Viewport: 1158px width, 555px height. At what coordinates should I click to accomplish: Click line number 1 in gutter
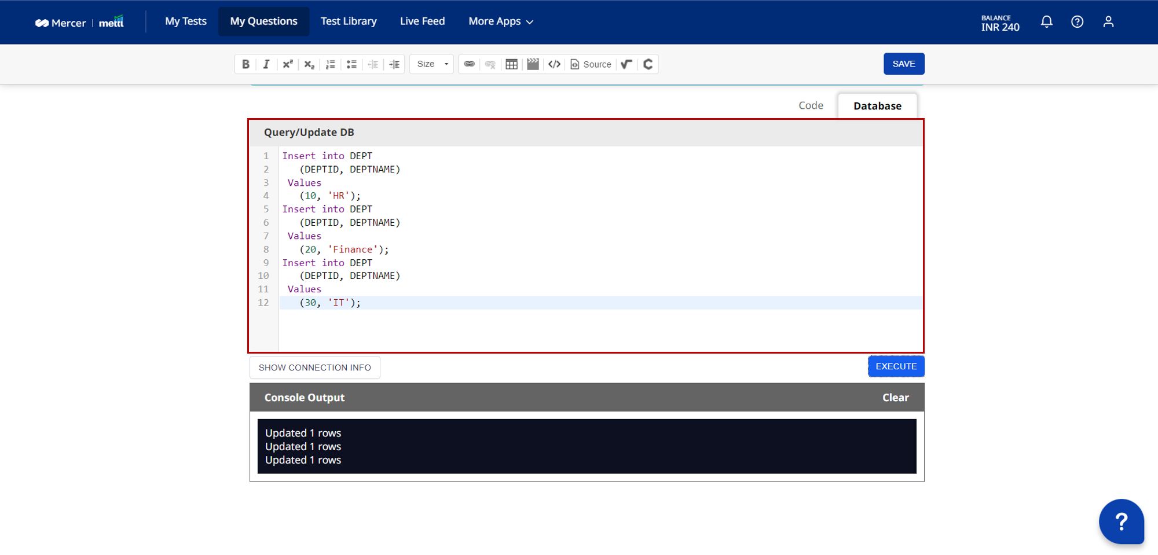click(x=266, y=156)
